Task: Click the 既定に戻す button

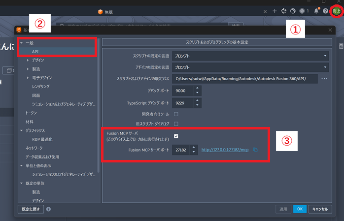Action: [31, 209]
